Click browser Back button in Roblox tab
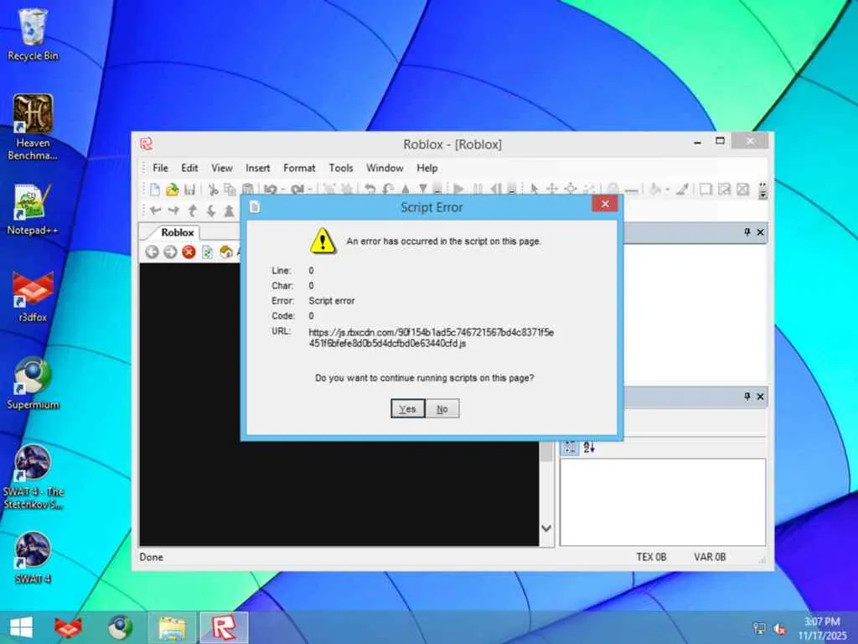858x644 pixels. click(x=152, y=252)
